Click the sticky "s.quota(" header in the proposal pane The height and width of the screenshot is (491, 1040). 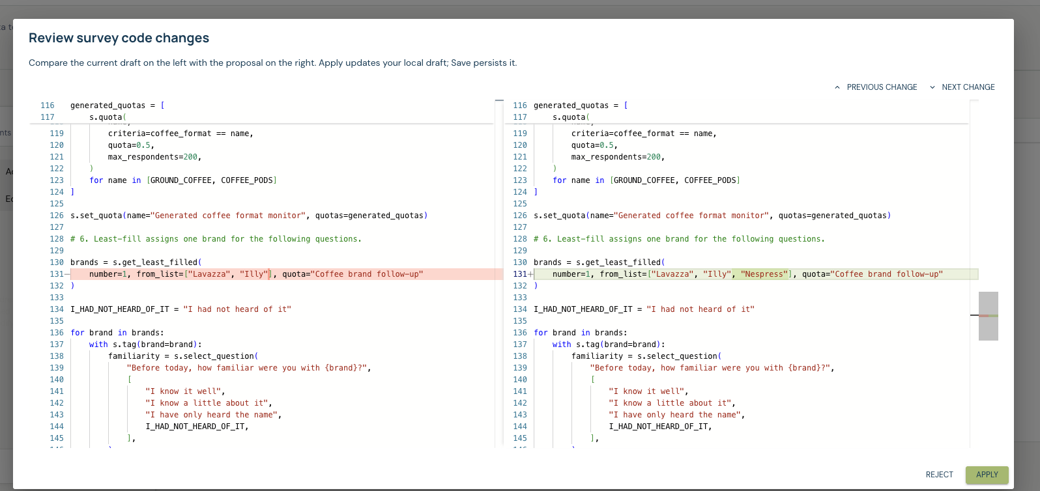click(x=571, y=117)
